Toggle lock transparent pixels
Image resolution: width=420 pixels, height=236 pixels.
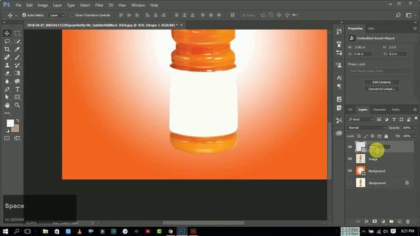coord(359,136)
